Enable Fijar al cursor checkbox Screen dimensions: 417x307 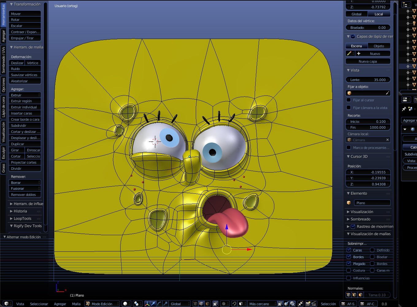click(x=349, y=100)
